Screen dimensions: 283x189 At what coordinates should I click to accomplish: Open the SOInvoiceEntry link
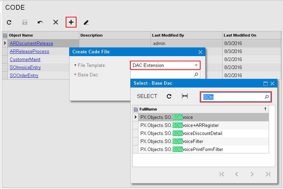pyautogui.click(x=25, y=68)
